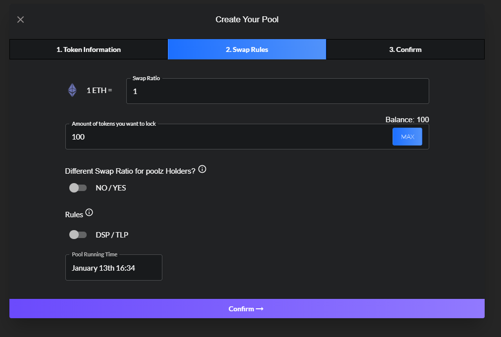Open the Pool Running Time picker
Viewport: 501px width, 337px height.
click(113, 267)
